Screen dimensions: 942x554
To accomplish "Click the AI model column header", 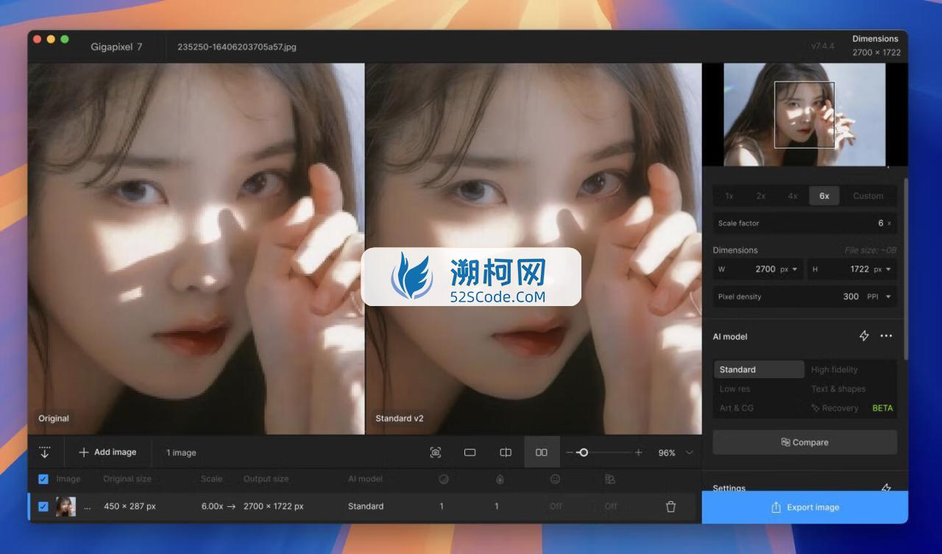I will [x=365, y=479].
